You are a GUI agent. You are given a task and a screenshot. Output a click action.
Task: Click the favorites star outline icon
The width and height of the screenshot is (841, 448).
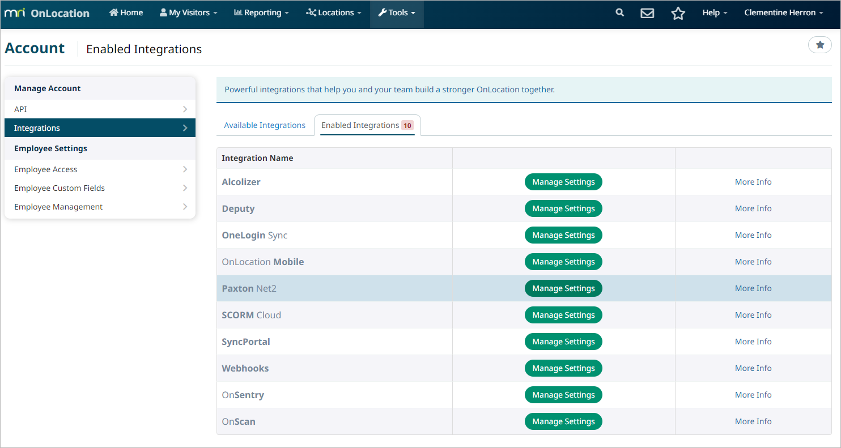[x=678, y=13]
